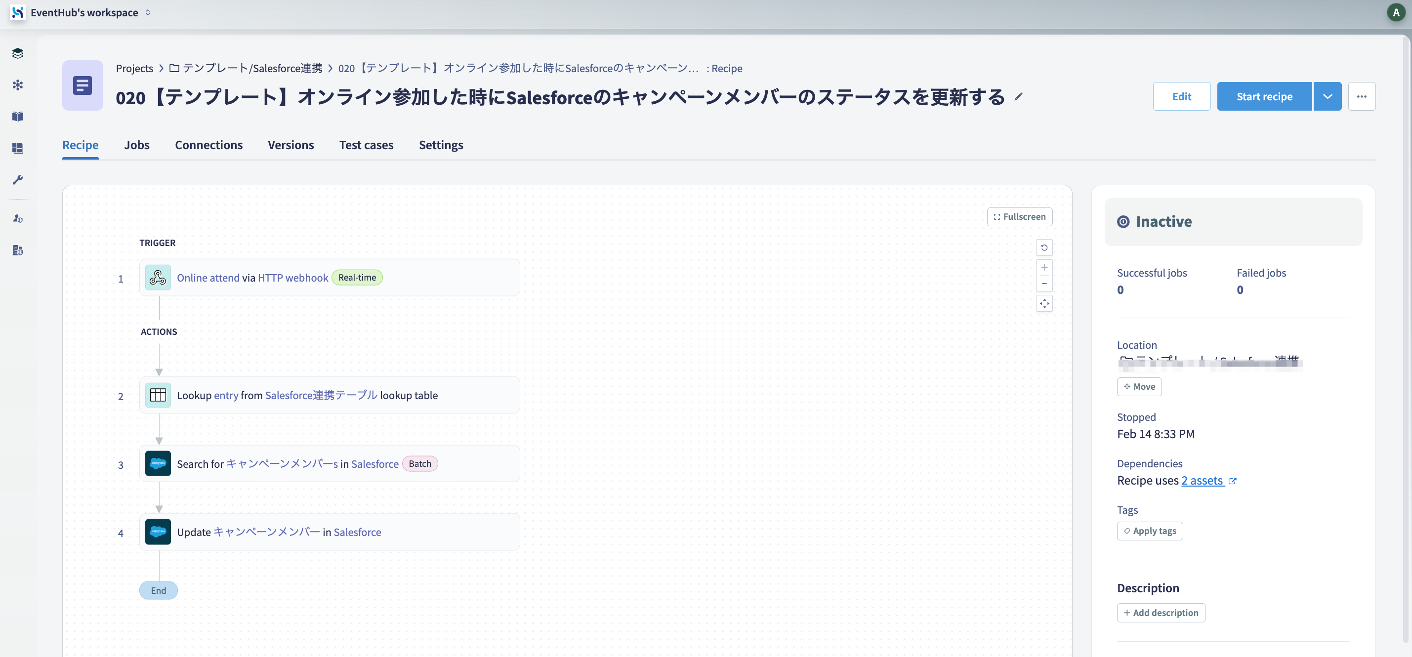
Task: Click Start recipe
Action: click(x=1264, y=96)
